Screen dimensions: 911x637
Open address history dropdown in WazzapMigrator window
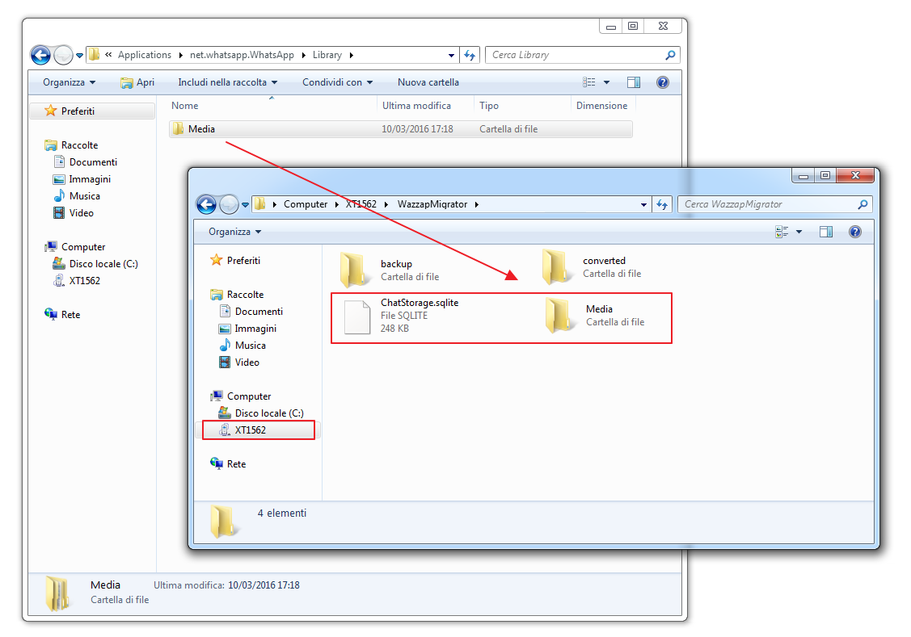(643, 204)
